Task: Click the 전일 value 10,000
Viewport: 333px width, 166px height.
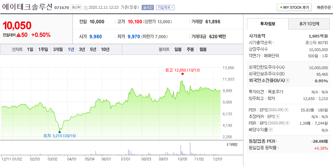Action: 97,22
